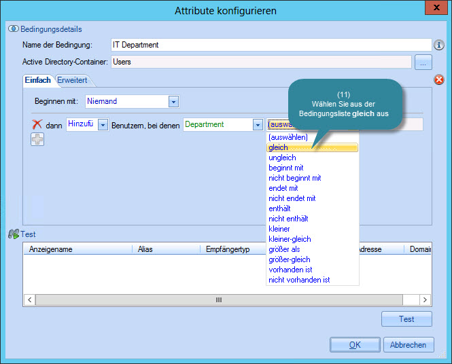Remove condition row with red X icon
Screen dimensions: 452x364
point(37,125)
